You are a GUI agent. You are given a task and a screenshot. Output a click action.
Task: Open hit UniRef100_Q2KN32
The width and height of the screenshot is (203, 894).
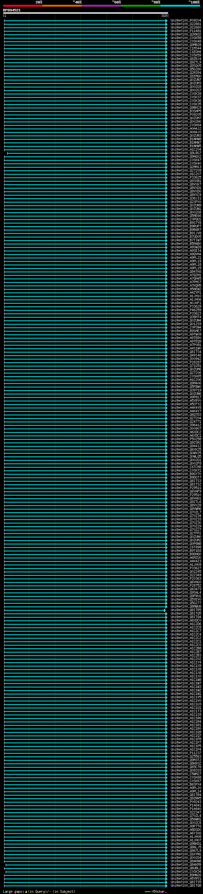[186, 34]
